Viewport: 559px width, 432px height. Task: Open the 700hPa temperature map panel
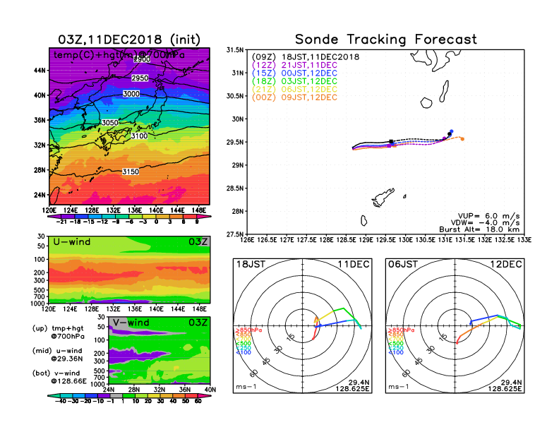tap(129, 126)
